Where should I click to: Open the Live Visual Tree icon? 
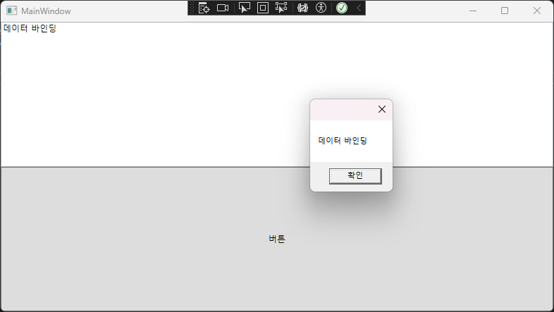click(x=204, y=8)
